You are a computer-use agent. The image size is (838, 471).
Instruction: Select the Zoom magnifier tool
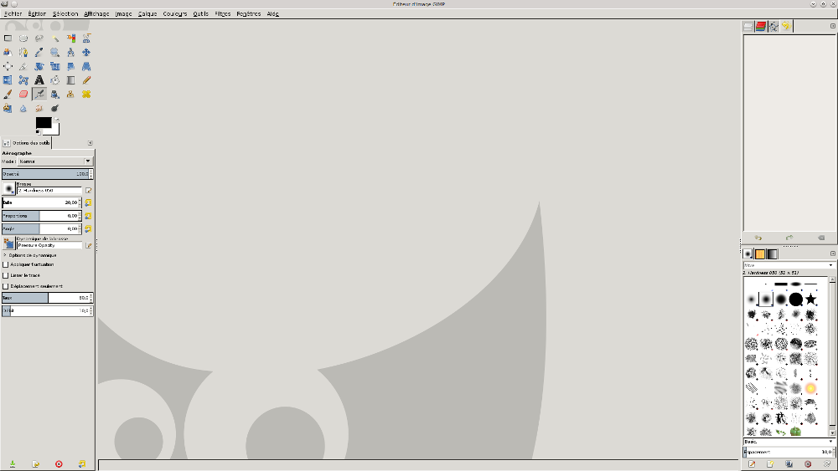pyautogui.click(x=55, y=52)
